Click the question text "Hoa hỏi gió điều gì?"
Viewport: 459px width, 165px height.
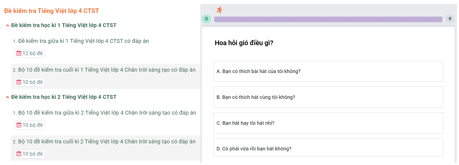(244, 43)
